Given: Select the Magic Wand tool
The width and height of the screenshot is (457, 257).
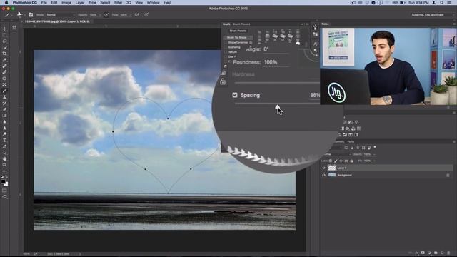Looking at the screenshot, I should tap(4, 47).
